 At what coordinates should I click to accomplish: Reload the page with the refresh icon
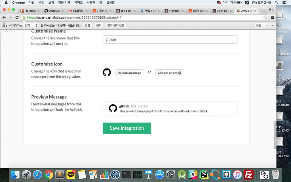(x=17, y=17)
